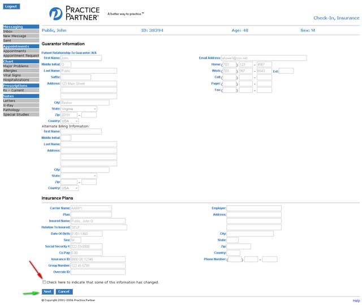The height and width of the screenshot is (305, 362).
Task: Open Pathology notes
Action: pos(11,110)
